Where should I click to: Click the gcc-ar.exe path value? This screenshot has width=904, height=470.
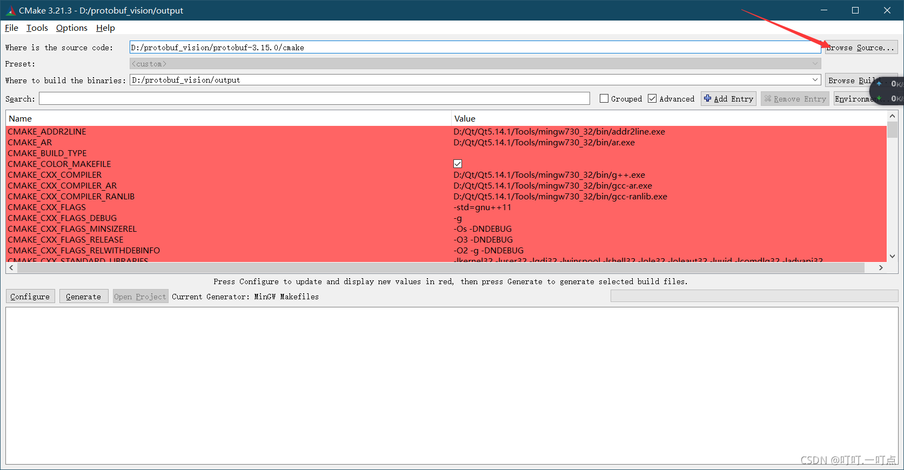point(553,186)
